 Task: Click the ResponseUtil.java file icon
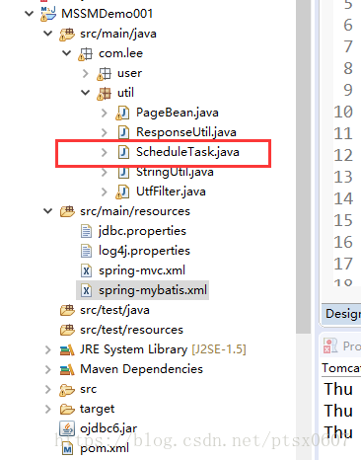[x=123, y=132]
